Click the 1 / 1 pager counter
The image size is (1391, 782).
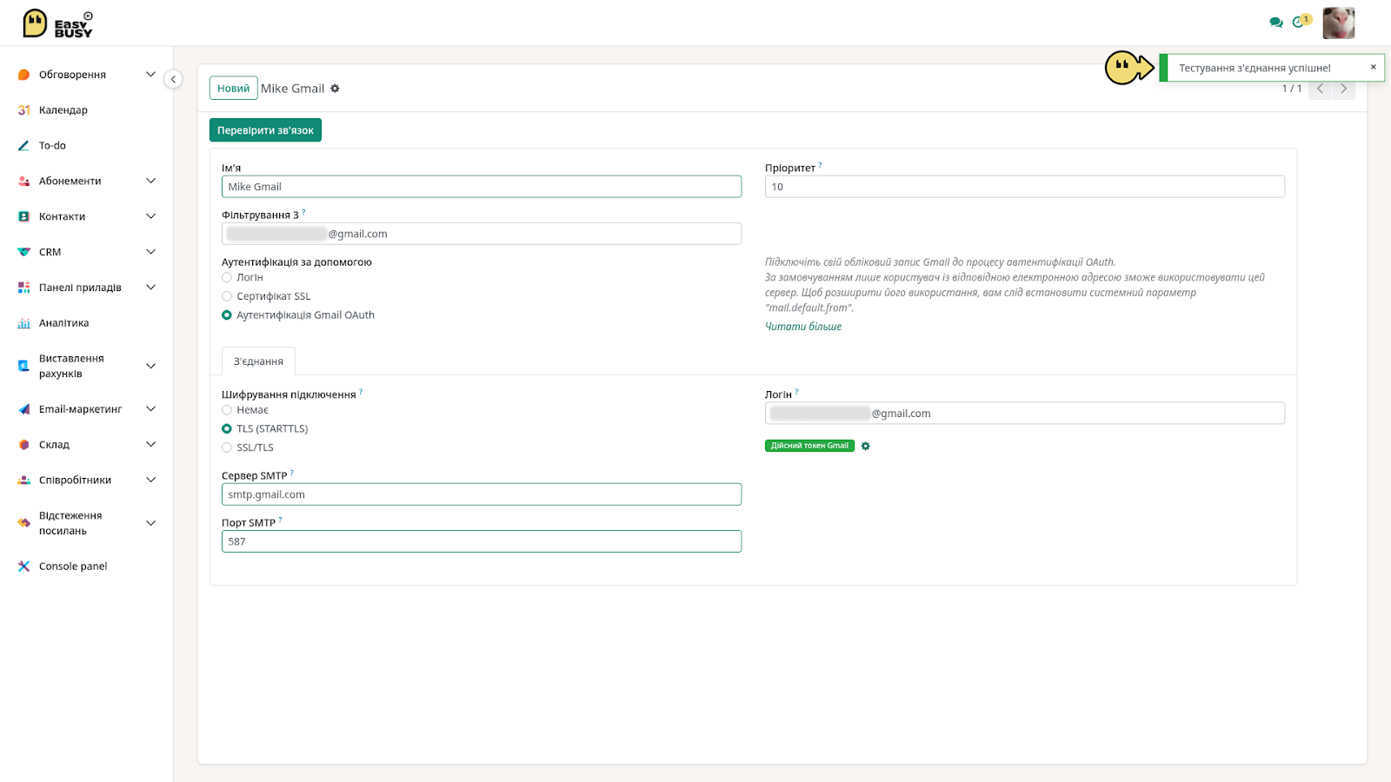1292,89
